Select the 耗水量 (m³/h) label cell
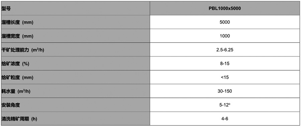This screenshot has width=301, height=127. 75,91
